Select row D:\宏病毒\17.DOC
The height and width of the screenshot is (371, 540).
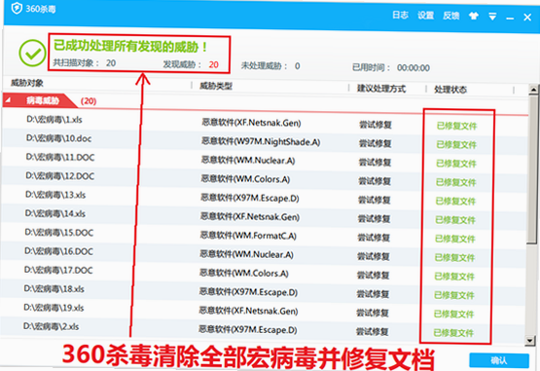[262, 272]
